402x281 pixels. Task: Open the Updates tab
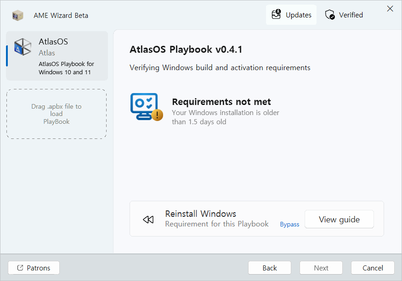(291, 15)
